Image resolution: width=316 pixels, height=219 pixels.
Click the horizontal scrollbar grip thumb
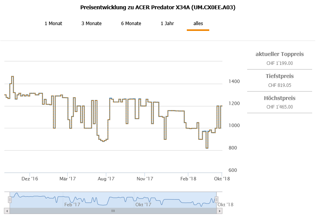[x=113, y=211]
